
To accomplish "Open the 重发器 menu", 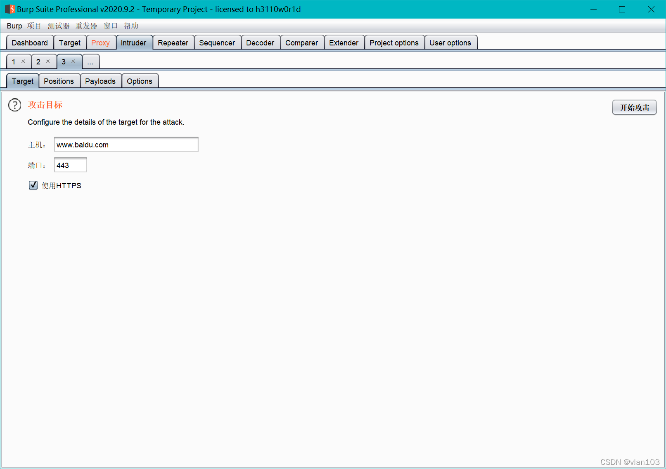I will click(x=86, y=26).
